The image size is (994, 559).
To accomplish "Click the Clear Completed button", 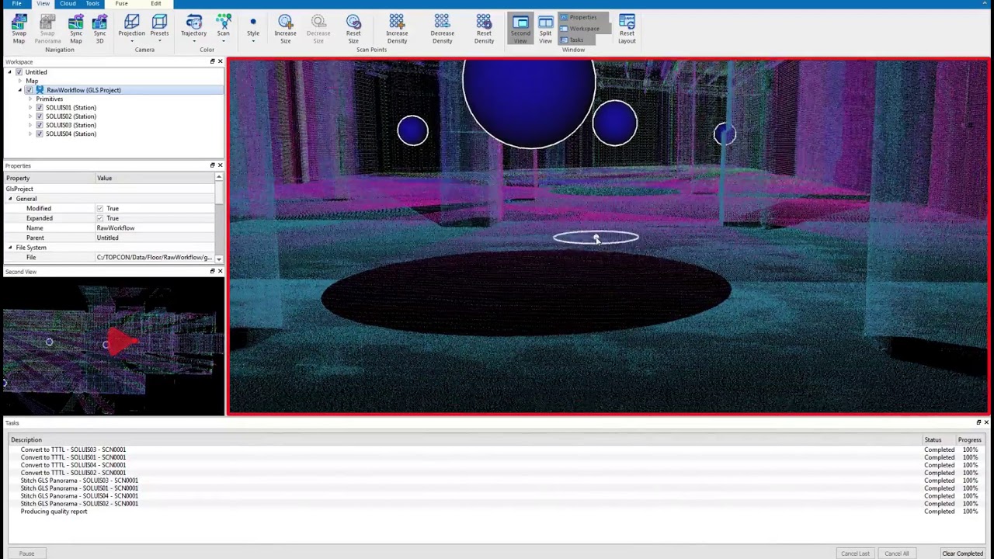I will (962, 554).
